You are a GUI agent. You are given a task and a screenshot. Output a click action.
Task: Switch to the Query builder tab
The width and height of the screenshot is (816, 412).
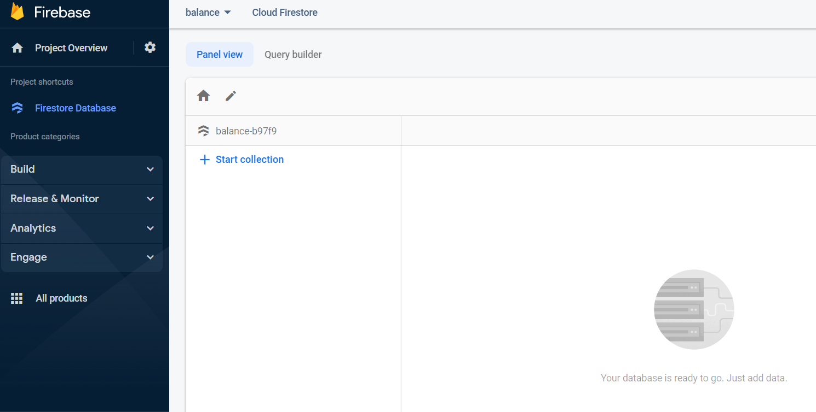coord(293,55)
